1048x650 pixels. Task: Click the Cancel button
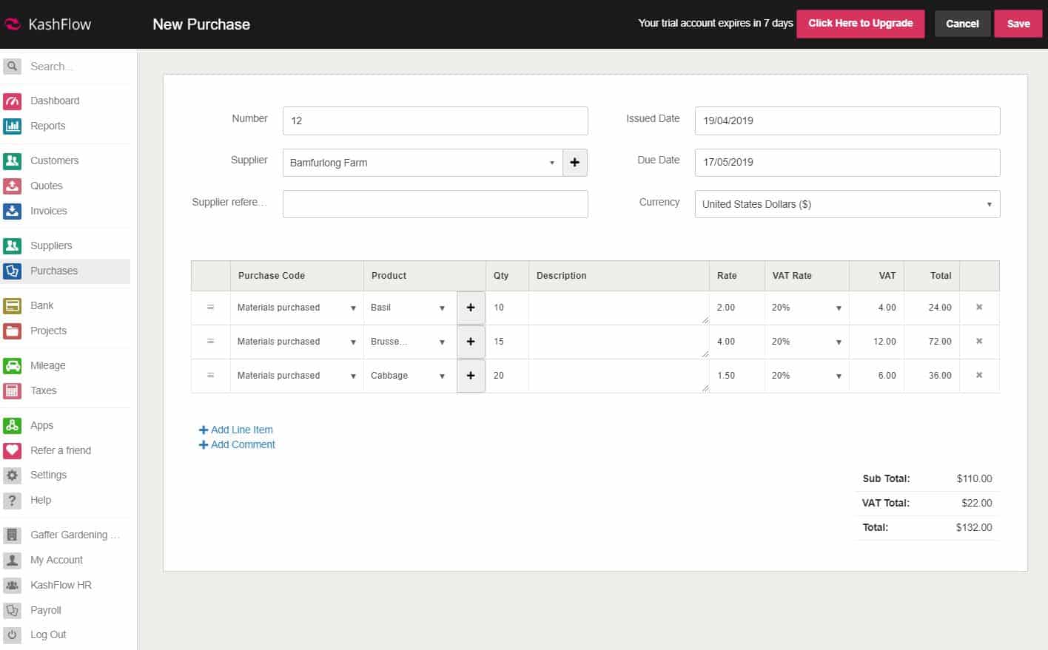pyautogui.click(x=962, y=24)
